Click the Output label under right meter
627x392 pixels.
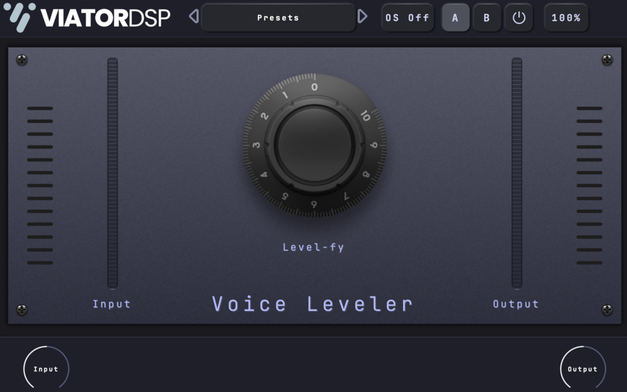(515, 304)
